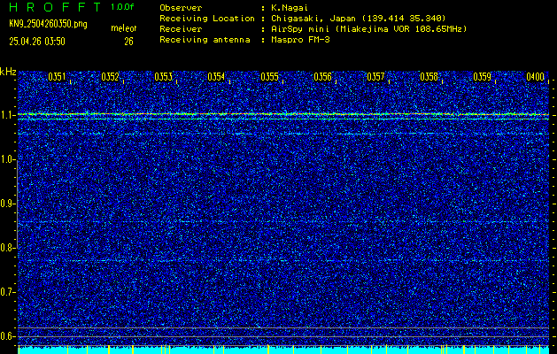
Task: Click the meteor count value 26
Action: [128, 42]
